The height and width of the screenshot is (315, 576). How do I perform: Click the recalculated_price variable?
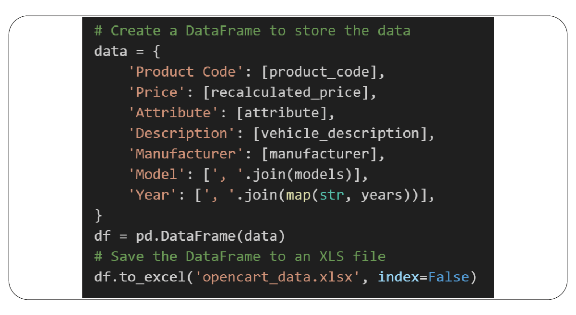tap(287, 93)
